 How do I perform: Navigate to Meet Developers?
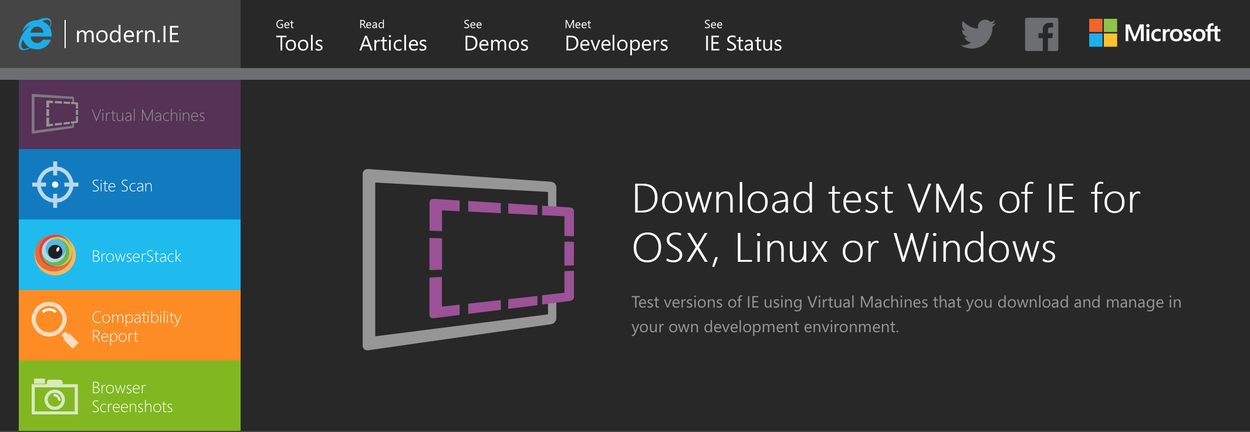click(x=616, y=36)
